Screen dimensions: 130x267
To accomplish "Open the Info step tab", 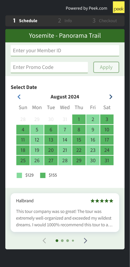I will 65,21.
